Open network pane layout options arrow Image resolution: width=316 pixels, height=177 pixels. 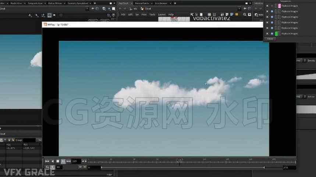[250, 3]
